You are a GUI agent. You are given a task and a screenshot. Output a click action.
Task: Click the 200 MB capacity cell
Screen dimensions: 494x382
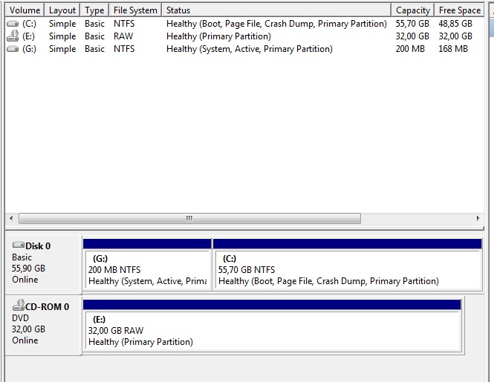coord(410,49)
